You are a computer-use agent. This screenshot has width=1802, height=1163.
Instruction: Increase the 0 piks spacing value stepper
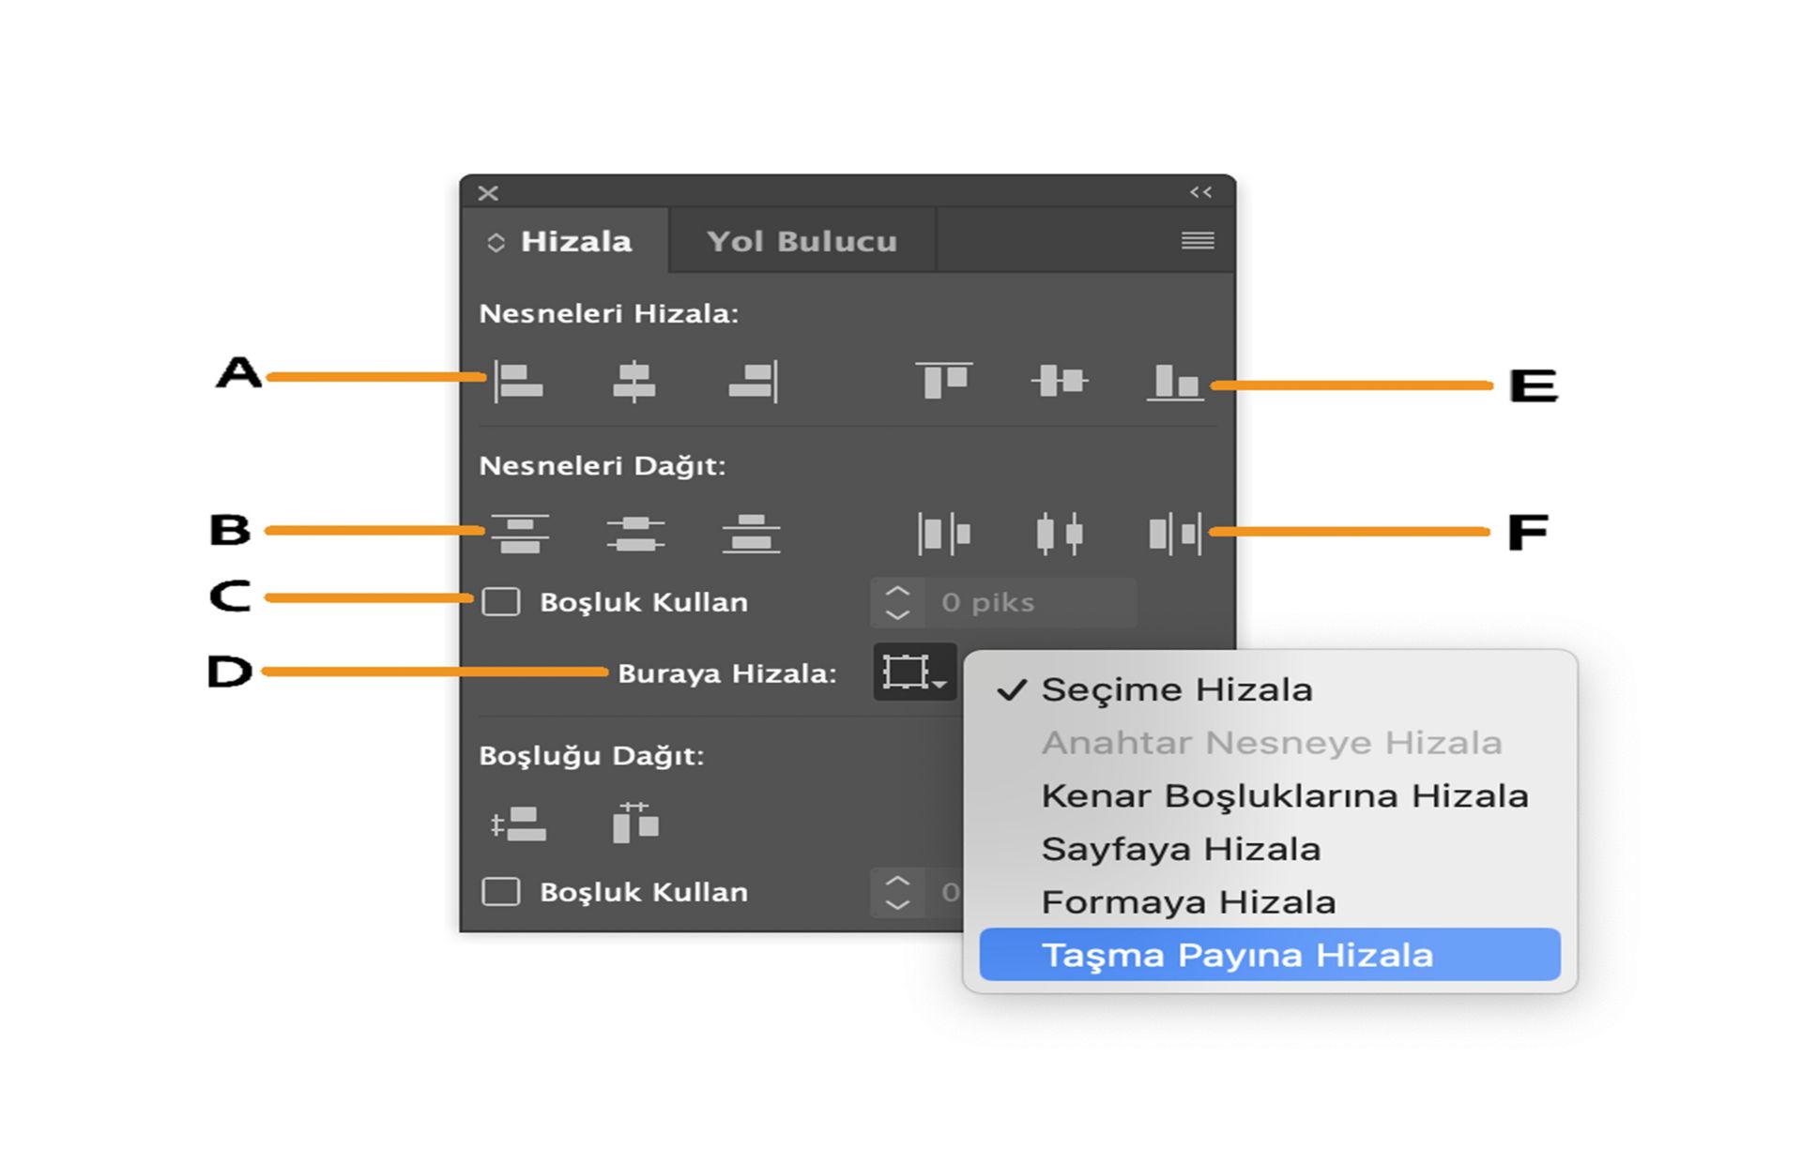tap(898, 591)
